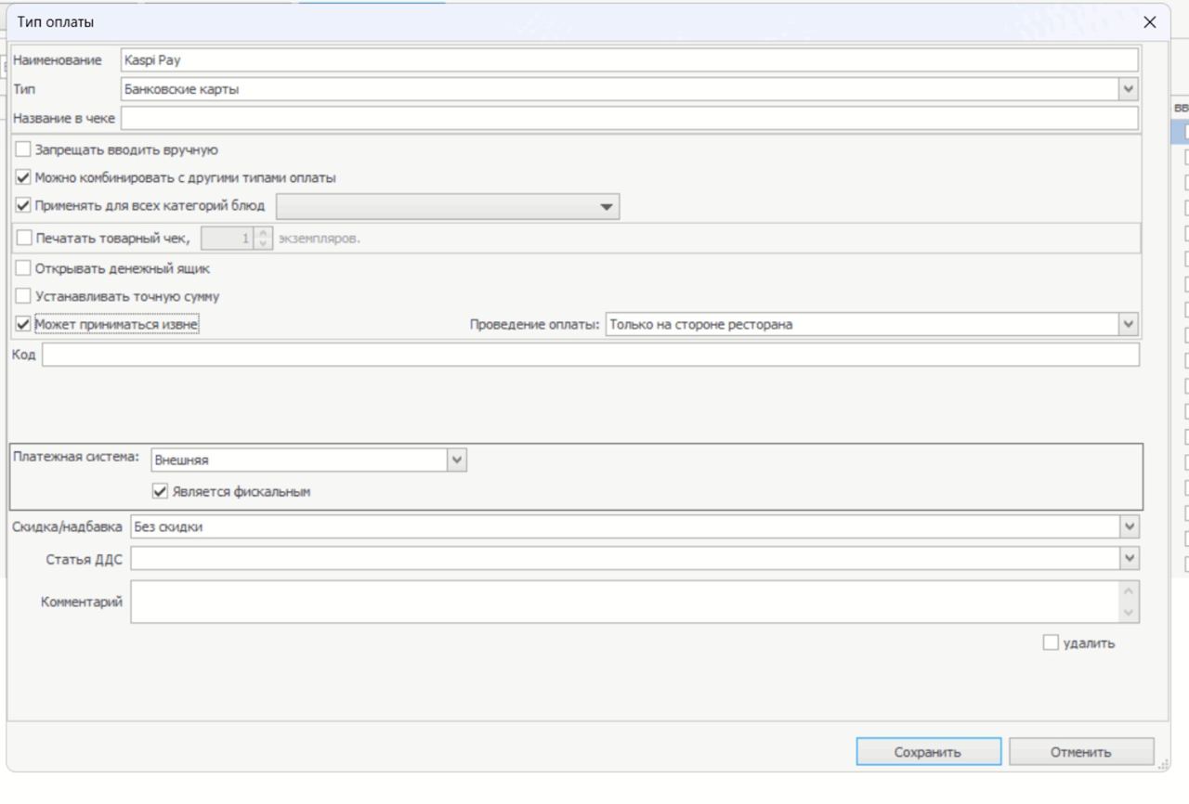
Task: Toggle Является фискальным checkbox
Action: coord(159,492)
